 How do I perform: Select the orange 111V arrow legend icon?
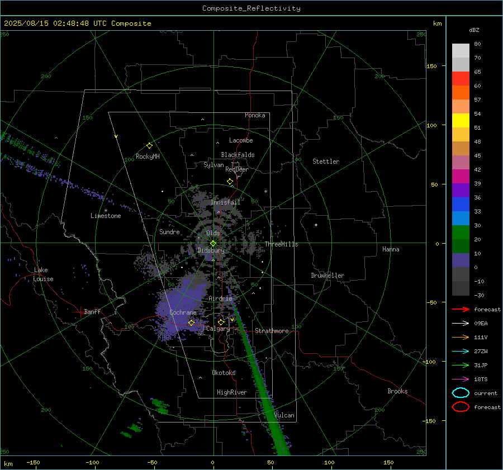click(x=461, y=337)
